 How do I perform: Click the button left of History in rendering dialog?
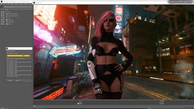[10, 81]
